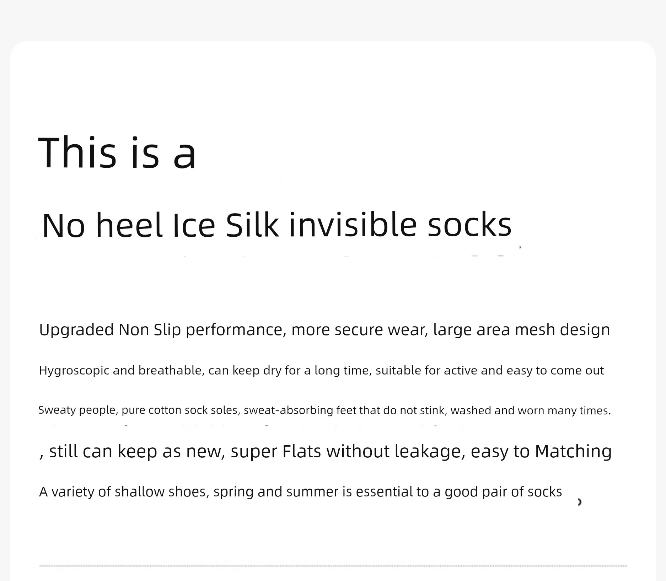This screenshot has width=666, height=581.
Task: Click the 'This is a' heading
Action: point(117,153)
